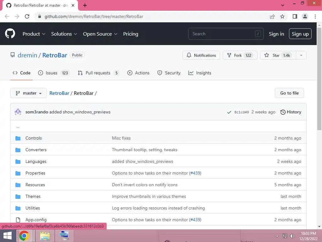The image size is (322, 242).
Task: Click the Sign in link
Action: (276, 34)
